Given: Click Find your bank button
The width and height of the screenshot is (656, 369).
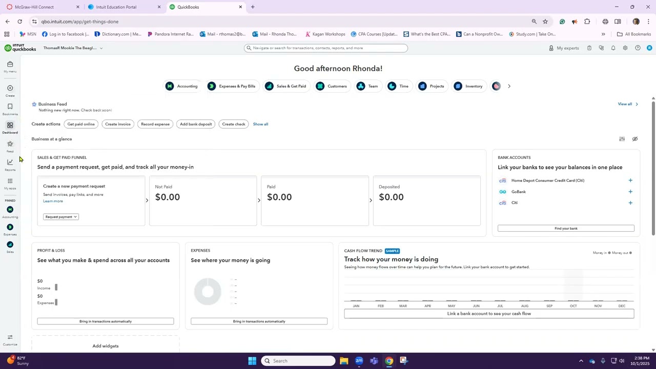Looking at the screenshot, I should [x=566, y=229].
